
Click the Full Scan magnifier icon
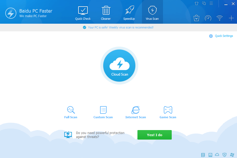point(71,110)
